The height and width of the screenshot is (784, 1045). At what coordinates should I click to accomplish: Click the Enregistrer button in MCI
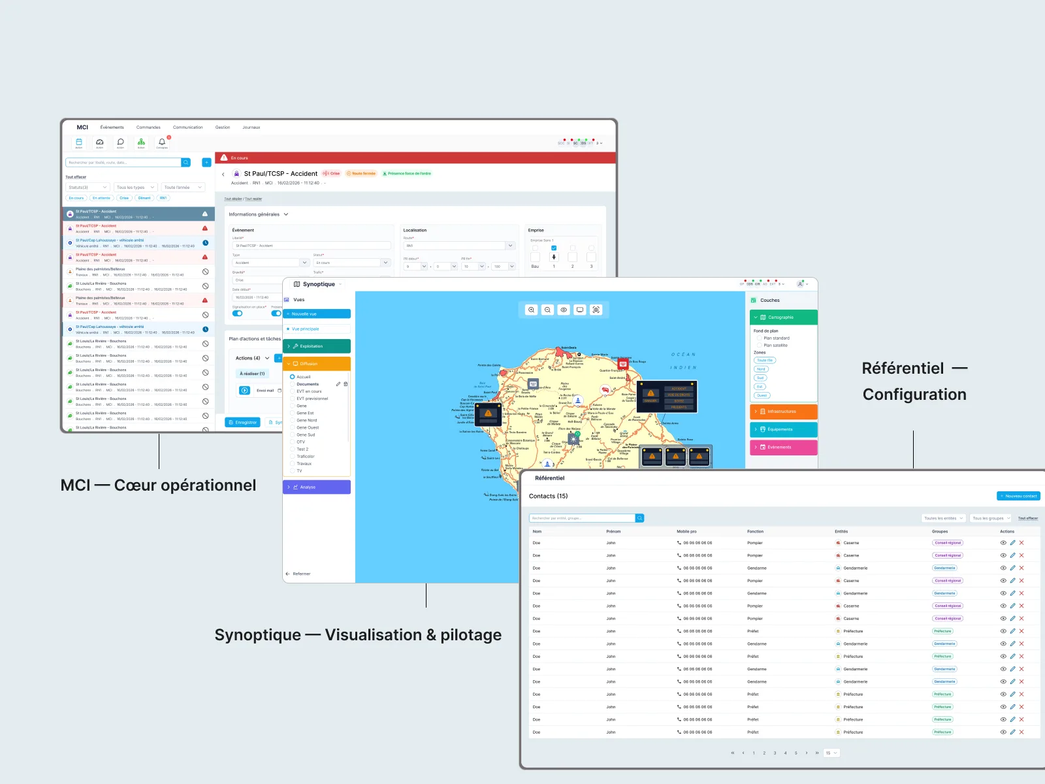click(242, 423)
